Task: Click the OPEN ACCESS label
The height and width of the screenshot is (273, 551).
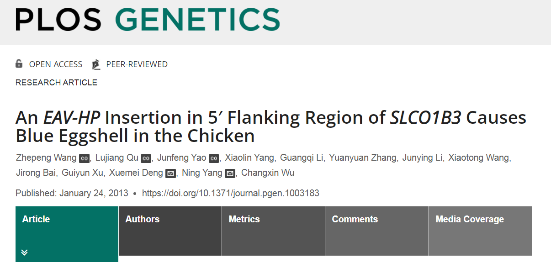Action: [x=56, y=64]
